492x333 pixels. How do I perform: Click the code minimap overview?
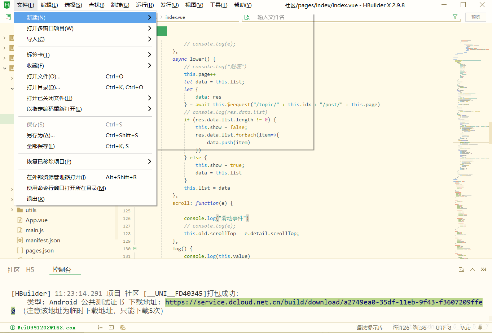tap(471, 149)
